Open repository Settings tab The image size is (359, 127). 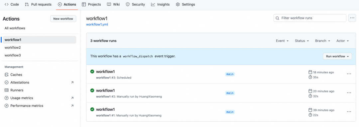(185, 4)
